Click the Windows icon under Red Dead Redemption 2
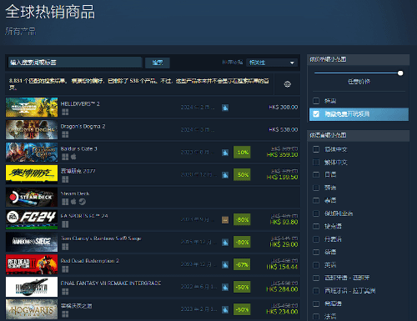Image resolution: width=417 pixels, height=321 pixels. tap(65, 269)
